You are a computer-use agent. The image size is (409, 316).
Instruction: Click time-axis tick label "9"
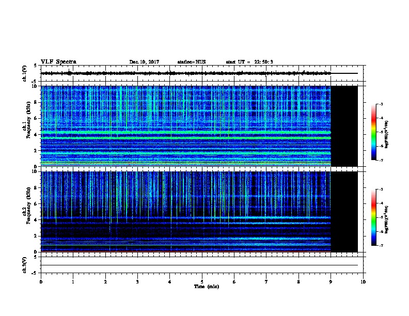331,282
